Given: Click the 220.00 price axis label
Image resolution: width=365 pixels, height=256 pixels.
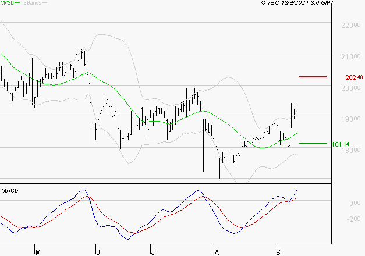Looking at the screenshot, I should tap(351, 25).
